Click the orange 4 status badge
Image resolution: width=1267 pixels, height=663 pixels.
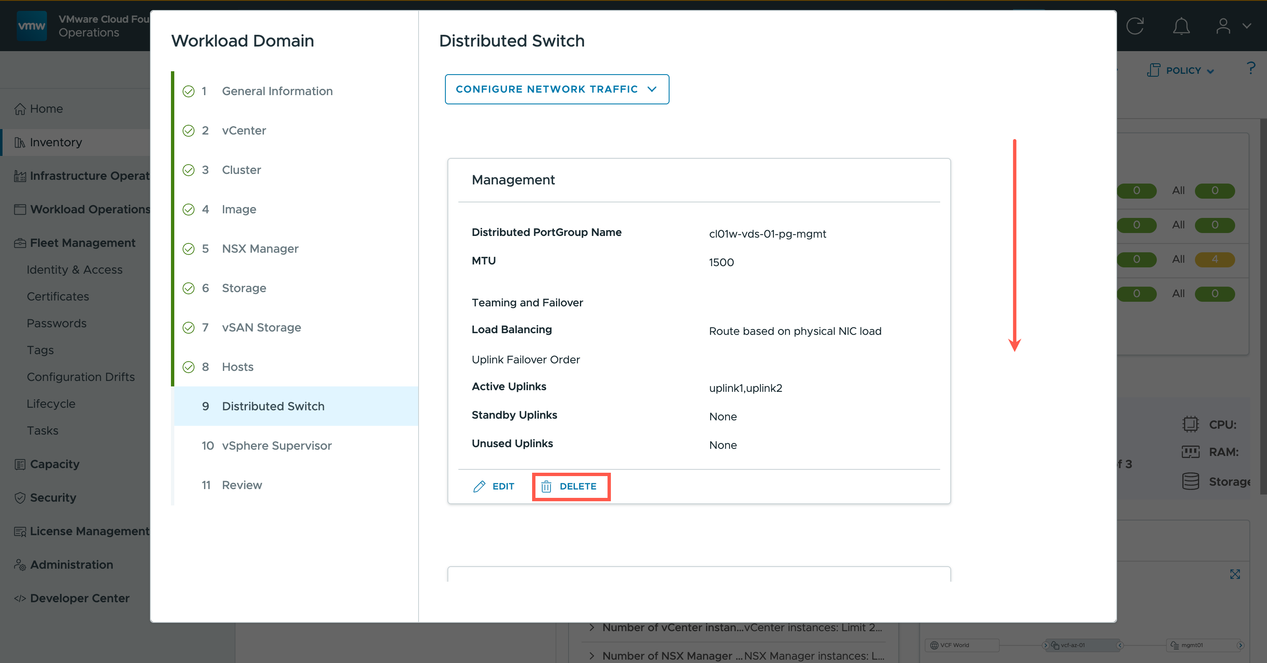click(1214, 259)
